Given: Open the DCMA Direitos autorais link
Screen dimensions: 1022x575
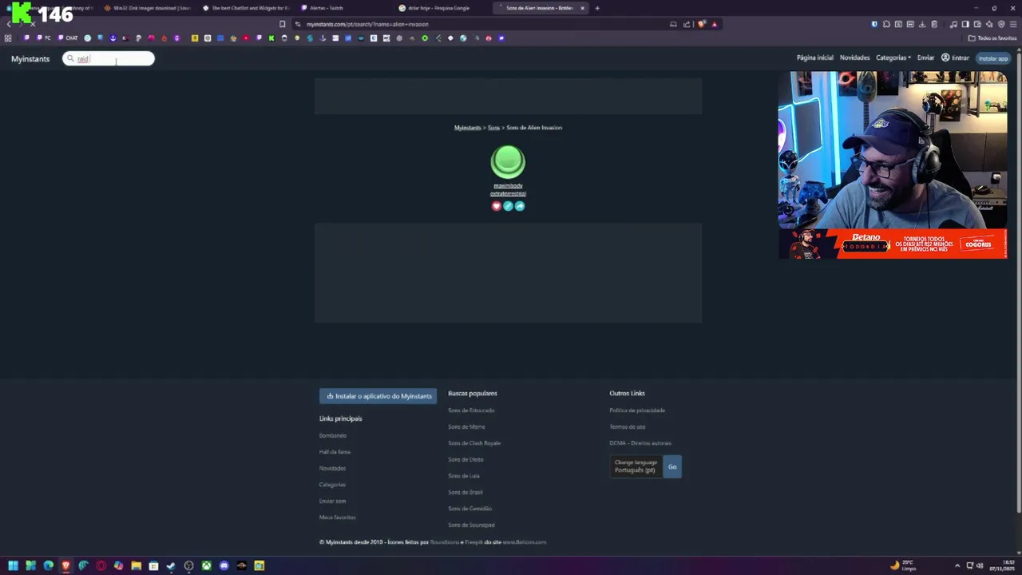Looking at the screenshot, I should pyautogui.click(x=640, y=443).
